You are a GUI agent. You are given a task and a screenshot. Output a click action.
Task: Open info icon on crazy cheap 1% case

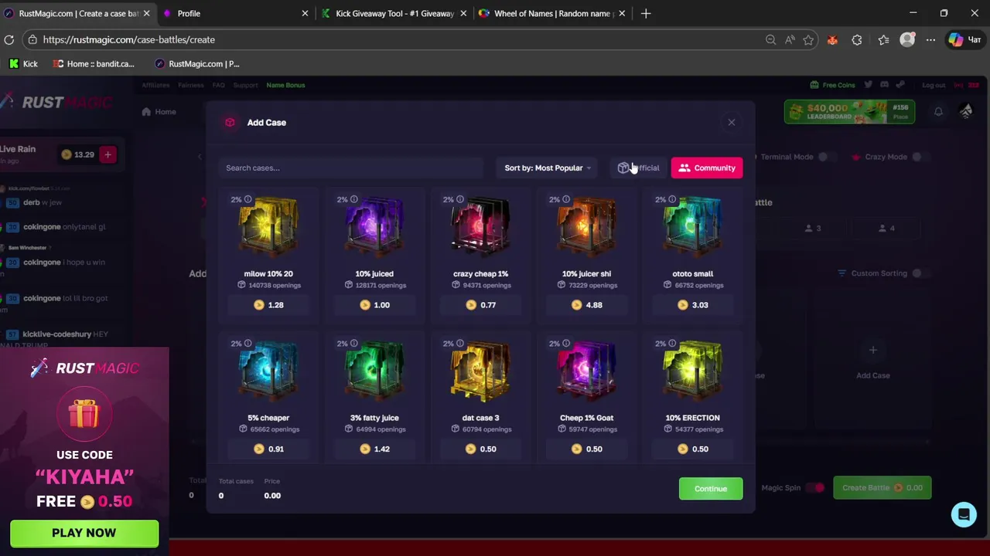(x=459, y=199)
